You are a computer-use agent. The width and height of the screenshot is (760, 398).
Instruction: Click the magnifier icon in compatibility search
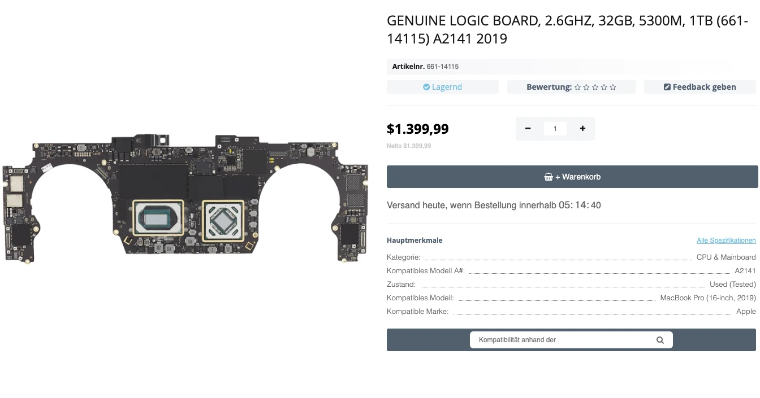[660, 340]
